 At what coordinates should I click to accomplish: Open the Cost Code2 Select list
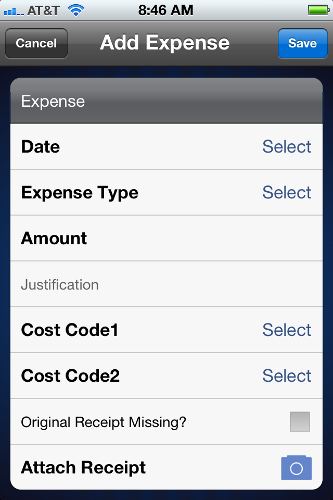[287, 376]
